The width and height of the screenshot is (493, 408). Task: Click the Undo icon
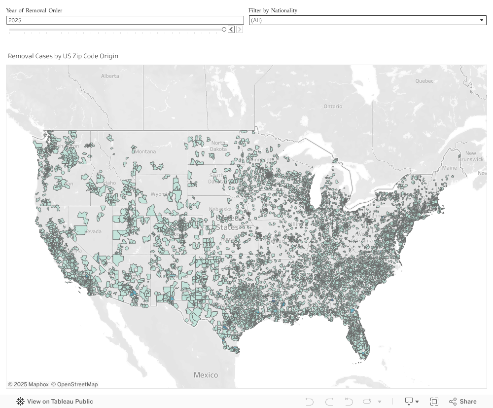point(310,402)
